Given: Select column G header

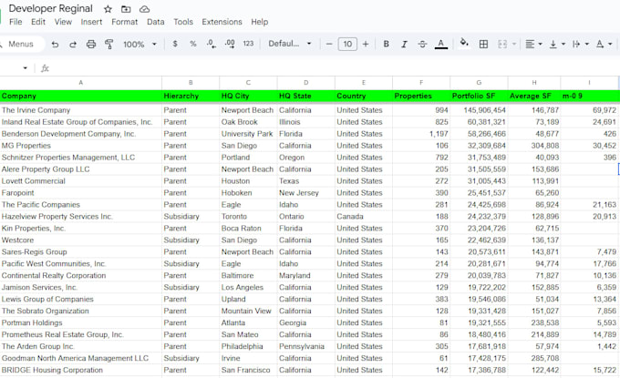Looking at the screenshot, I should tap(479, 83).
